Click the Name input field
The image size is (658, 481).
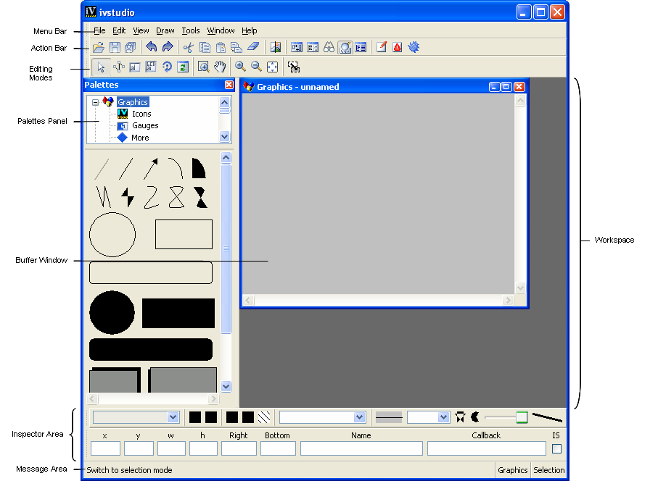pos(361,449)
